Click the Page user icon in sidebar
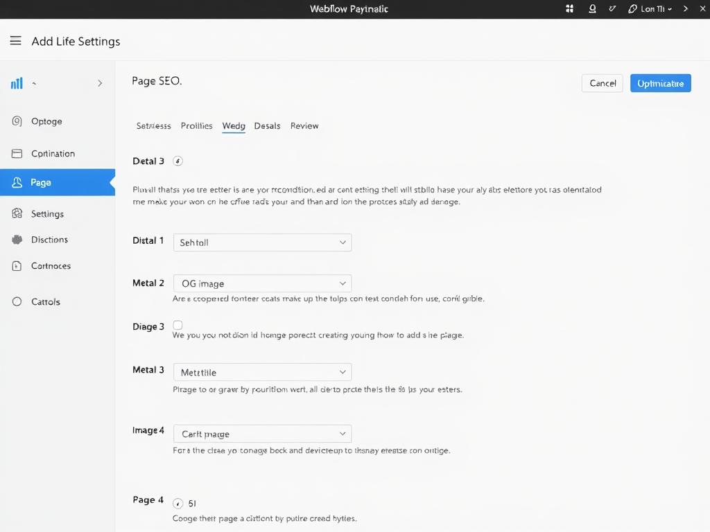The image size is (710, 532). tap(17, 182)
